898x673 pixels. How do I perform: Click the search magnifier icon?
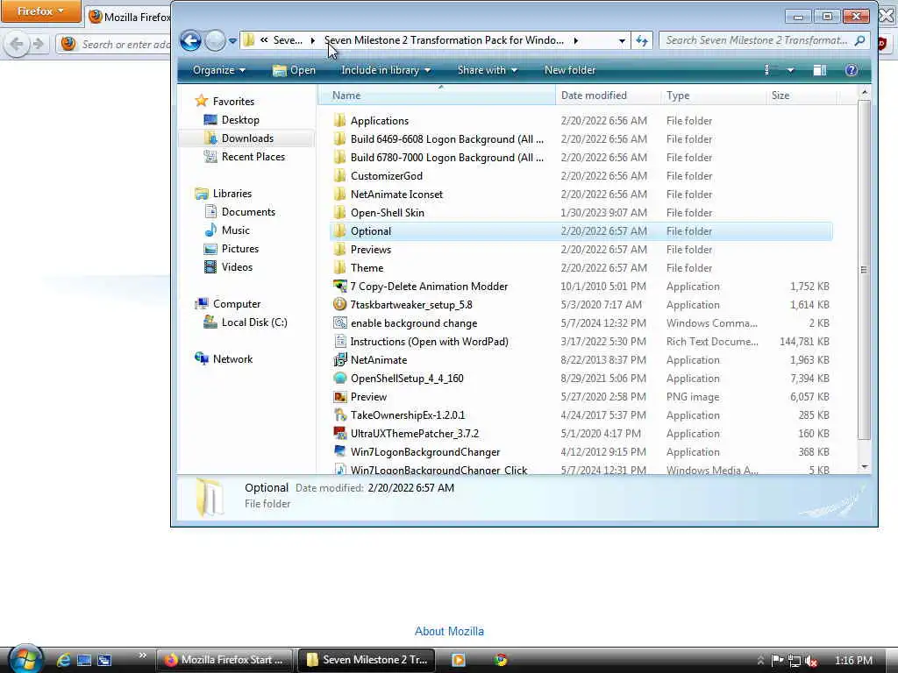pyautogui.click(x=859, y=40)
